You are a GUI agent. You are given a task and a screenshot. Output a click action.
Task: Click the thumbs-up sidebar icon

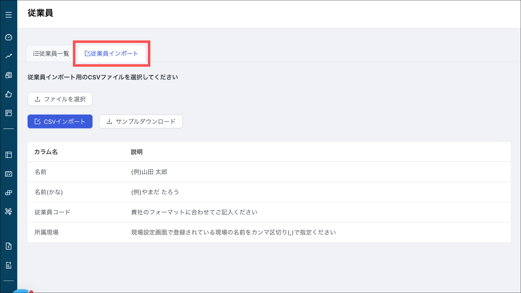9,94
